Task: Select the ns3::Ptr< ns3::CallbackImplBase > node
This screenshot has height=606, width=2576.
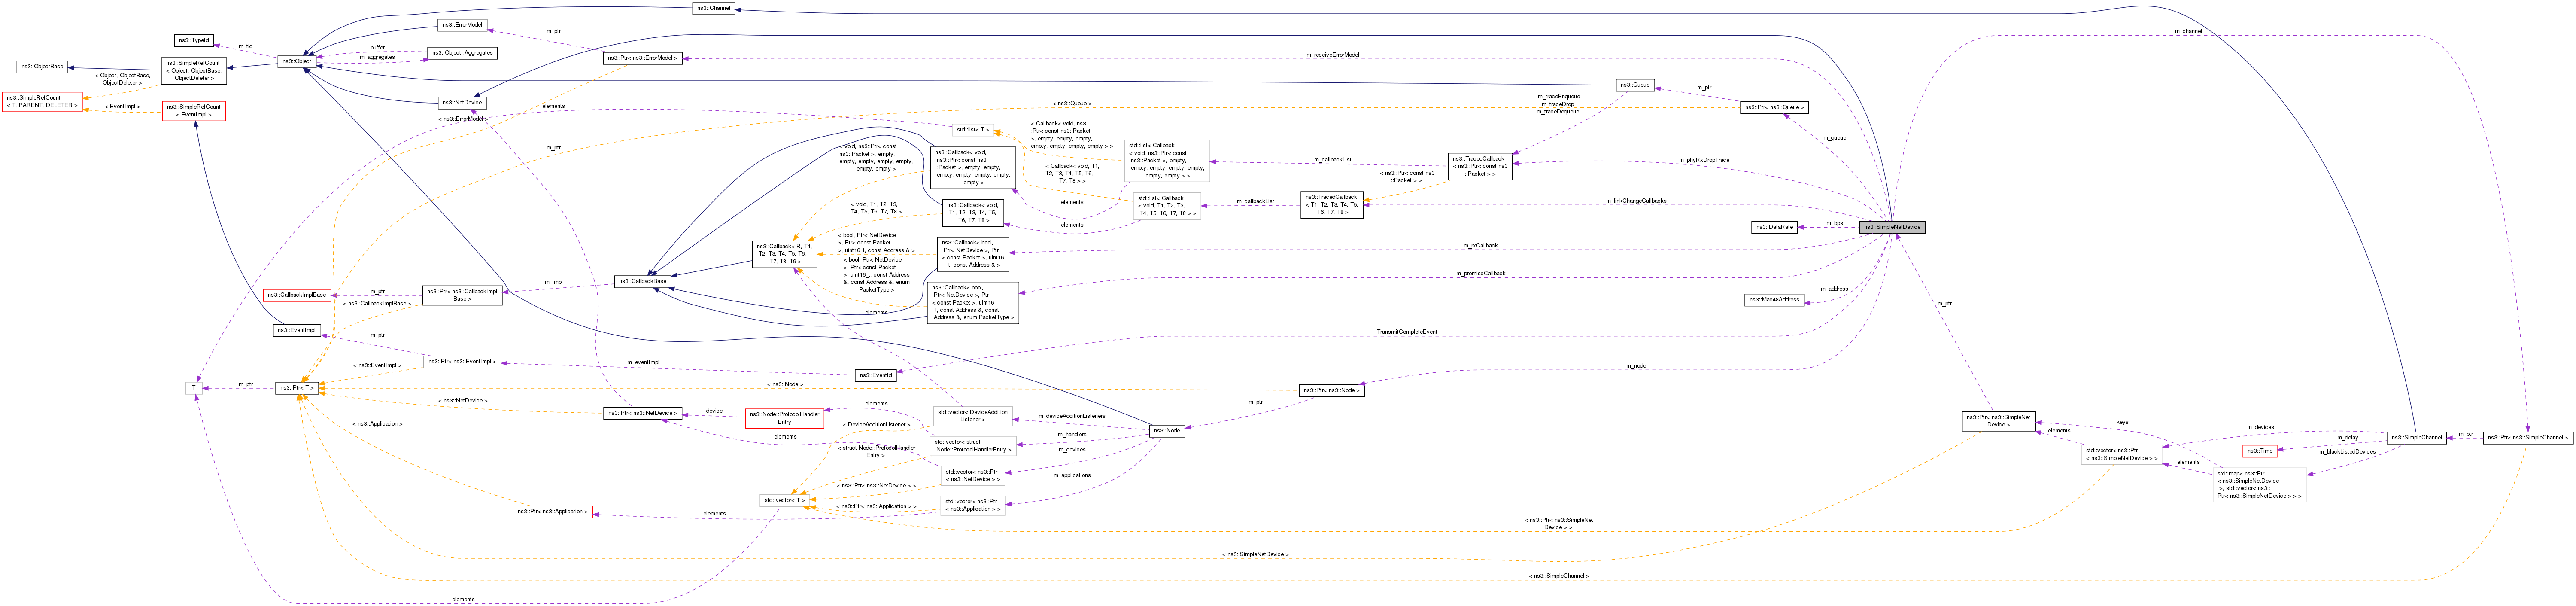Action: coord(462,295)
